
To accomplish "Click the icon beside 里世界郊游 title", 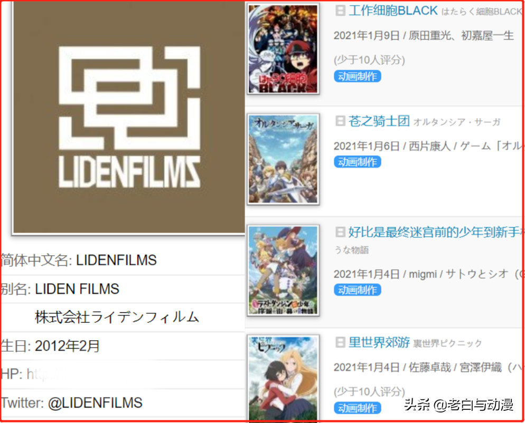I will click(x=340, y=342).
